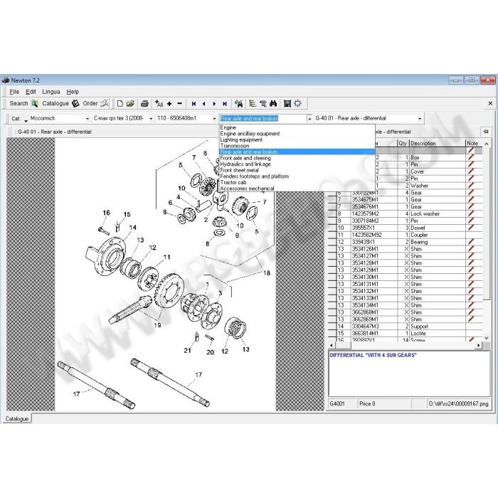
Task: Expand the G-40 01 Rear axle differential dropdown
Action: tap(420, 119)
